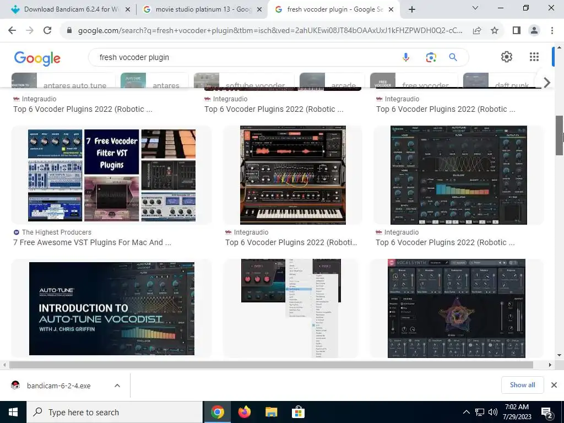Open the plugin dropdown menu list image
The image size is (564, 423).
(291, 308)
